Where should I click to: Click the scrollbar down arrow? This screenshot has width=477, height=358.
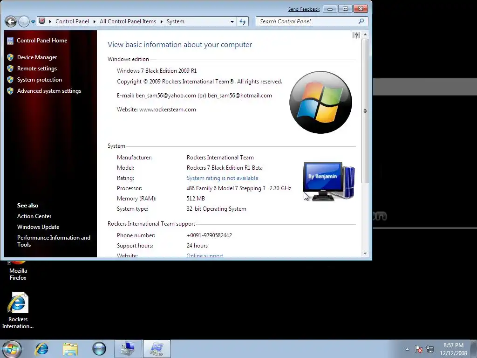tap(365, 254)
